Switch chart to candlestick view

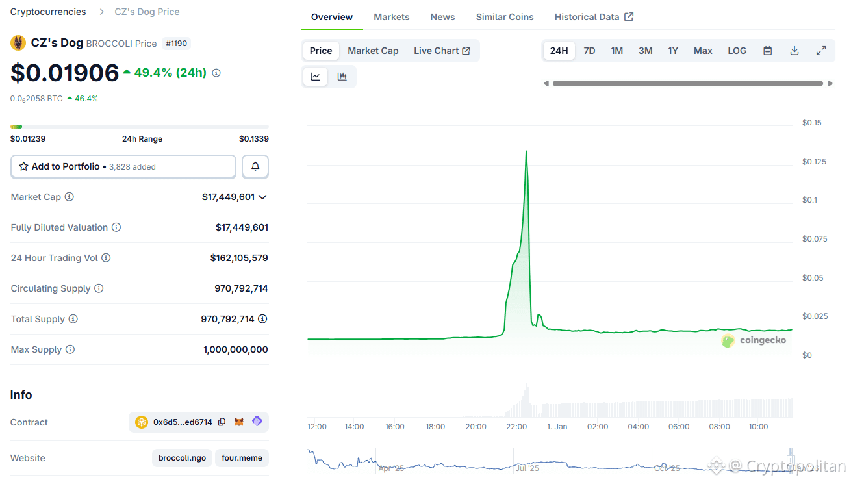tap(342, 76)
